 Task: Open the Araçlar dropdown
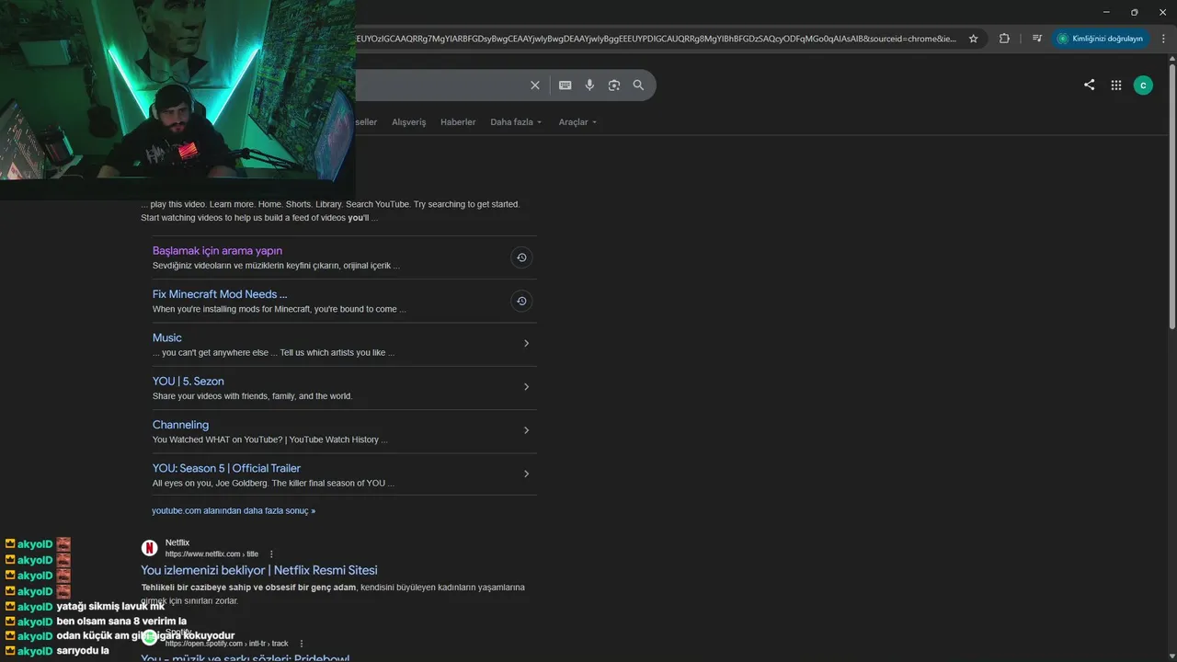tap(577, 122)
